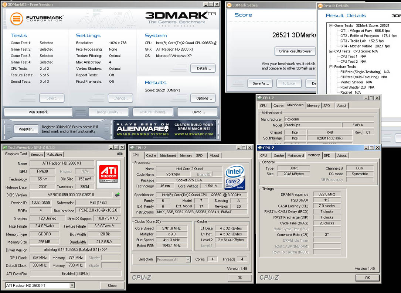Screen dimensions: 401x293
Task: Click the 26521 3DMarks score text
Action: 294,35
